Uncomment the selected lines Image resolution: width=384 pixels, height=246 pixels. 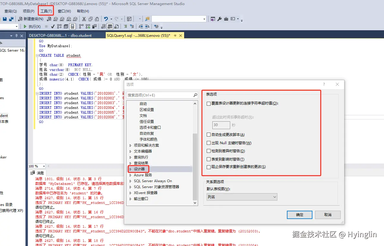pyautogui.click(x=132, y=26)
